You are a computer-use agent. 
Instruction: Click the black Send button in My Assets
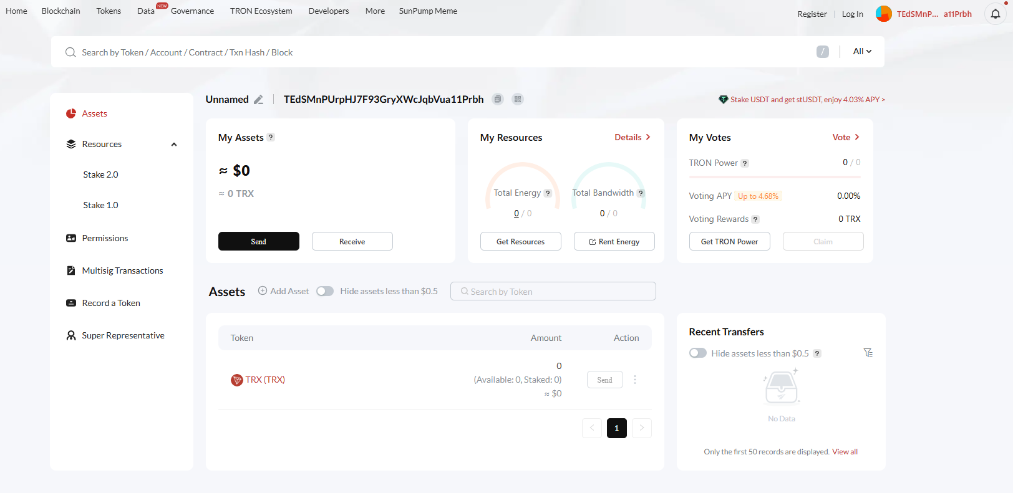click(259, 241)
